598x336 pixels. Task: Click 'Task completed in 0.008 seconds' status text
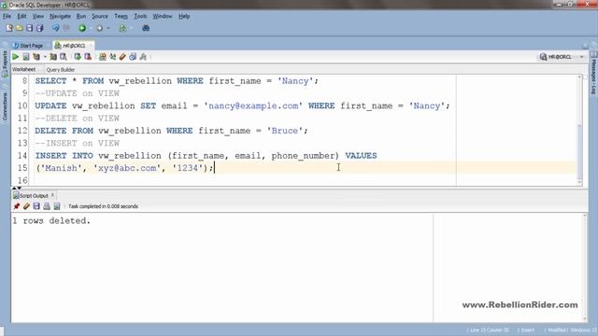[x=104, y=206]
